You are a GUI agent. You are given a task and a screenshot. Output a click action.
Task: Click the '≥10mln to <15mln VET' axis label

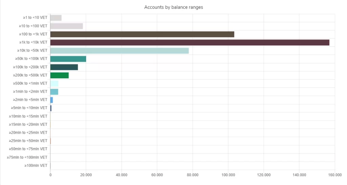pyautogui.click(x=28, y=116)
